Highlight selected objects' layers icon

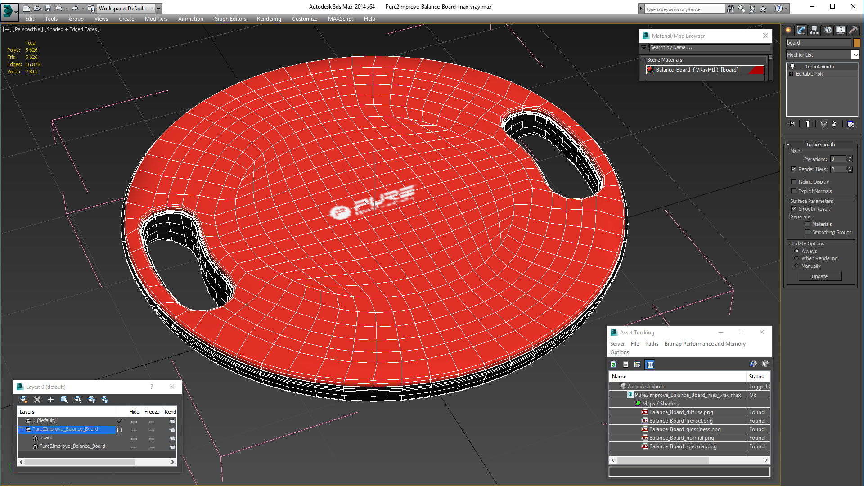(x=78, y=400)
